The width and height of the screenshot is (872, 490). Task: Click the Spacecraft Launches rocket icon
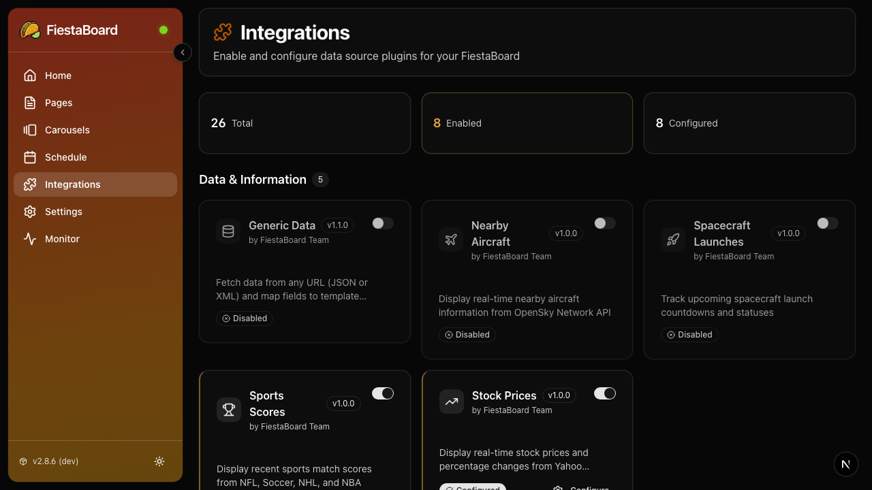pos(673,240)
